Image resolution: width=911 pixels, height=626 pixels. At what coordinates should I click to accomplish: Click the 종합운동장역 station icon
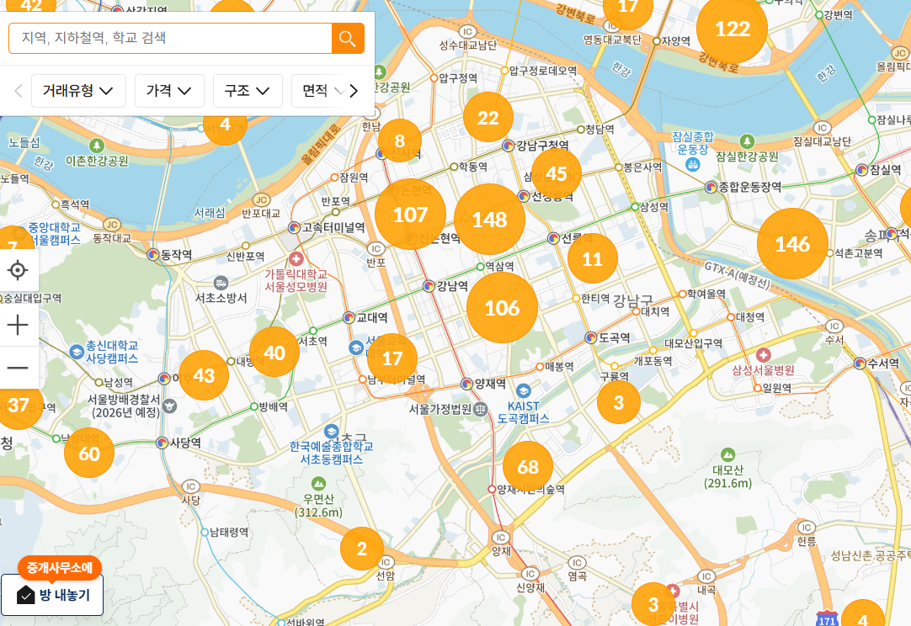pyautogui.click(x=711, y=187)
